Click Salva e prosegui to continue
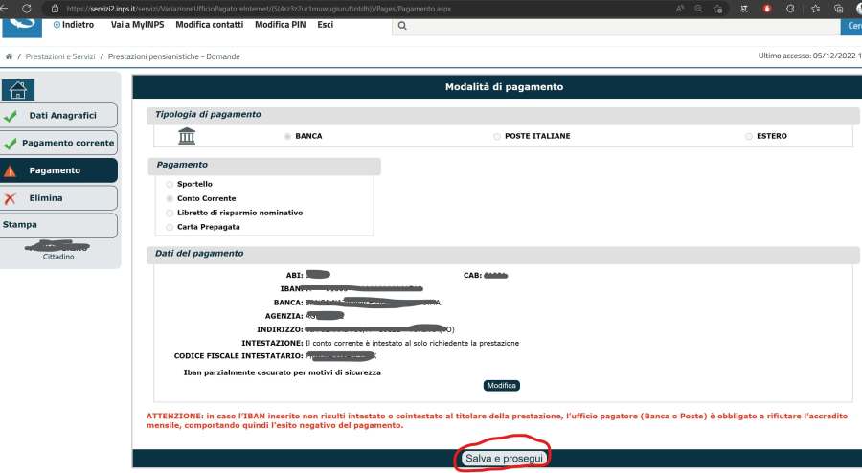The width and height of the screenshot is (862, 473). click(504, 459)
